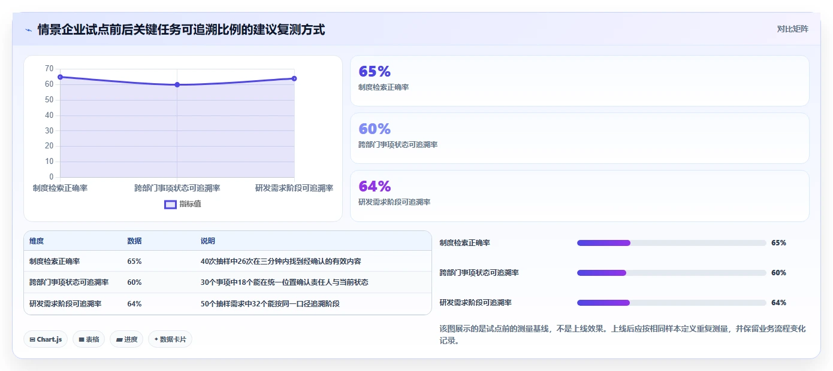Screen dimensions: 833x371
Task: Click the 70 tick label on the chart's y-axis
Action: [49, 69]
